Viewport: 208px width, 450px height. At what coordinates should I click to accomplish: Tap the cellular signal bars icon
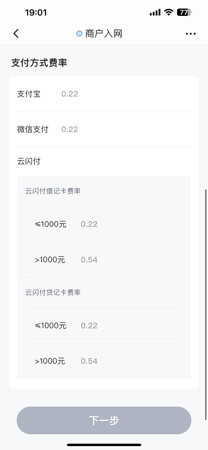pos(155,13)
